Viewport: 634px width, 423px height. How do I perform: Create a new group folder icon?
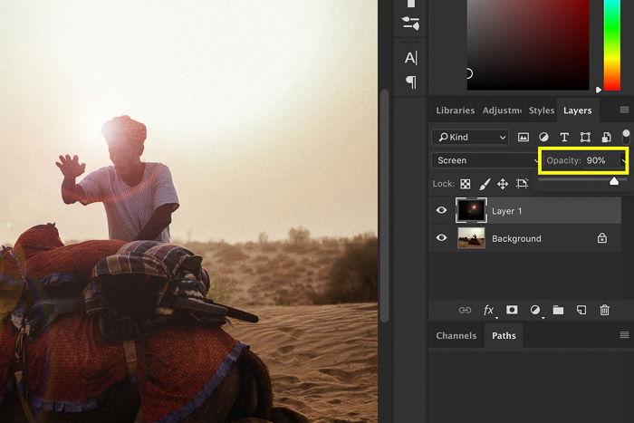pos(559,310)
